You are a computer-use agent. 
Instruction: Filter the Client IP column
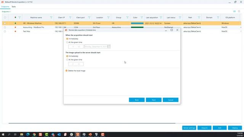[x=70, y=18]
